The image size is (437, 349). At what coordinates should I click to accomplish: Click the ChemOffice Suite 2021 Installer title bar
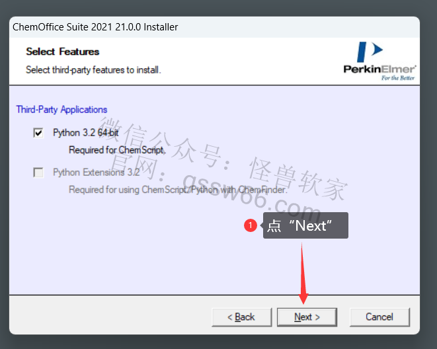pos(214,27)
